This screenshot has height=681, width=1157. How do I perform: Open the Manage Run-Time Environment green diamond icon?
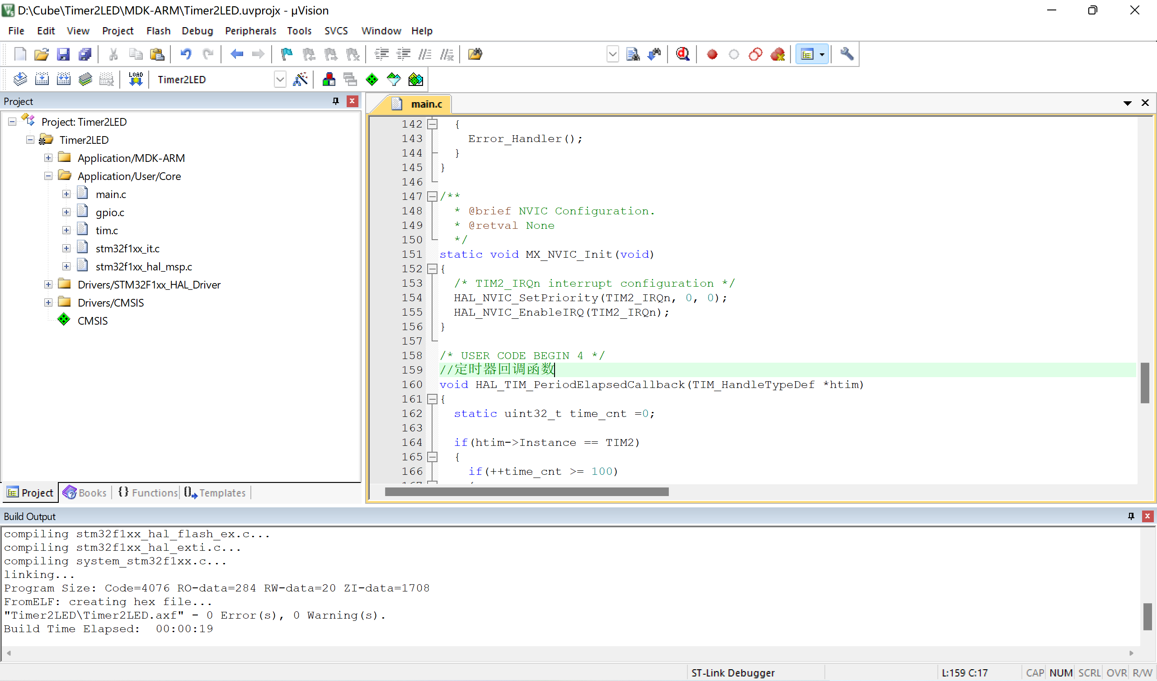[x=372, y=80]
